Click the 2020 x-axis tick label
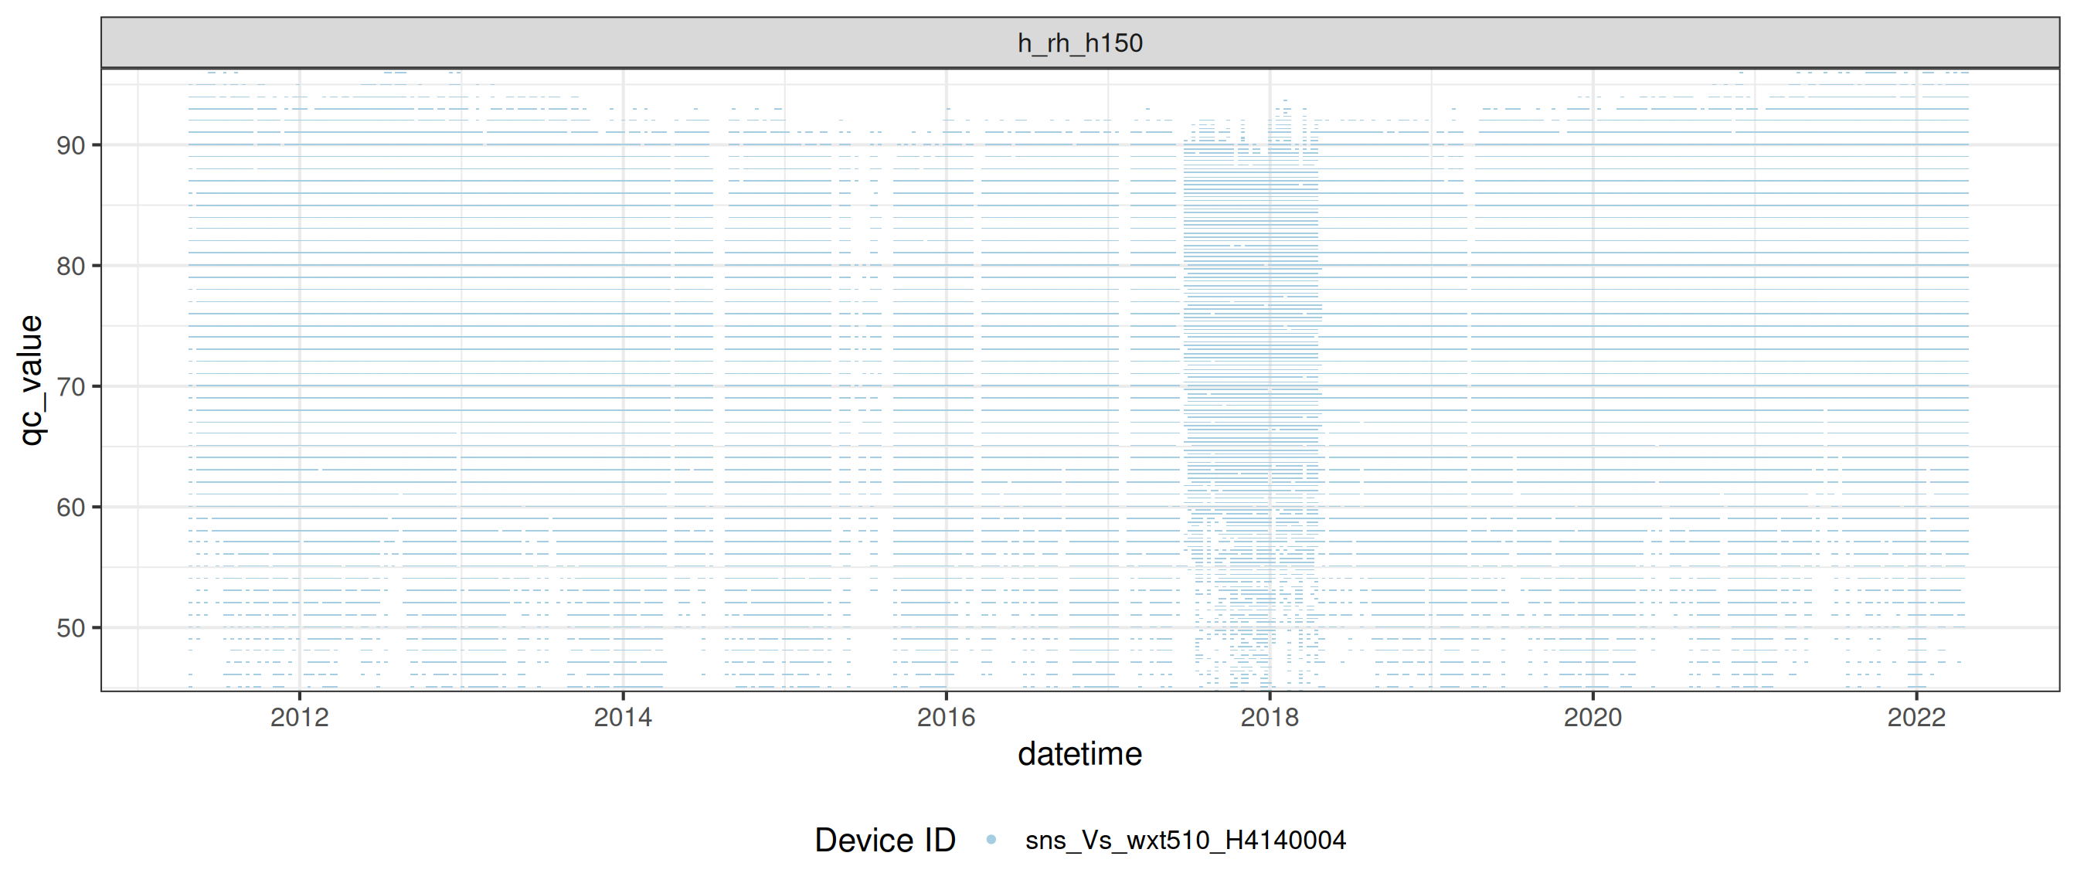 click(1593, 717)
